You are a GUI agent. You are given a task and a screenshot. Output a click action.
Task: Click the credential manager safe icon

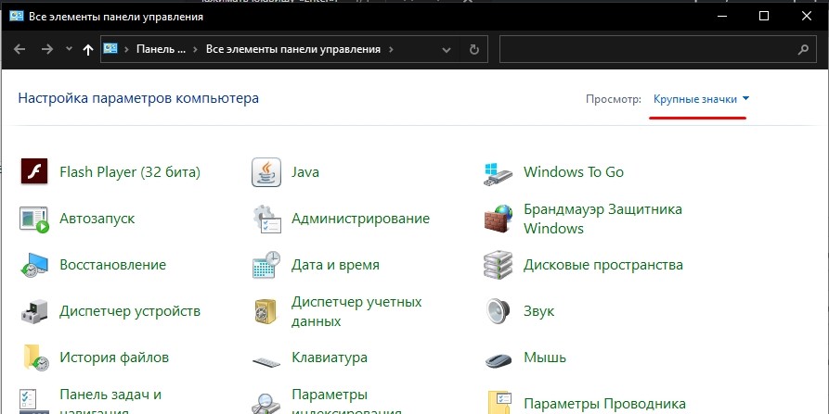pyautogui.click(x=266, y=311)
